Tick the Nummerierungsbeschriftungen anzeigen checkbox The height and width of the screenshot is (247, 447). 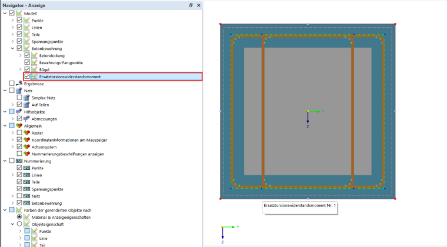(x=19, y=153)
